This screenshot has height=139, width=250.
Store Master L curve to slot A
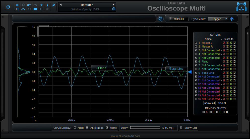[x=224, y=43]
